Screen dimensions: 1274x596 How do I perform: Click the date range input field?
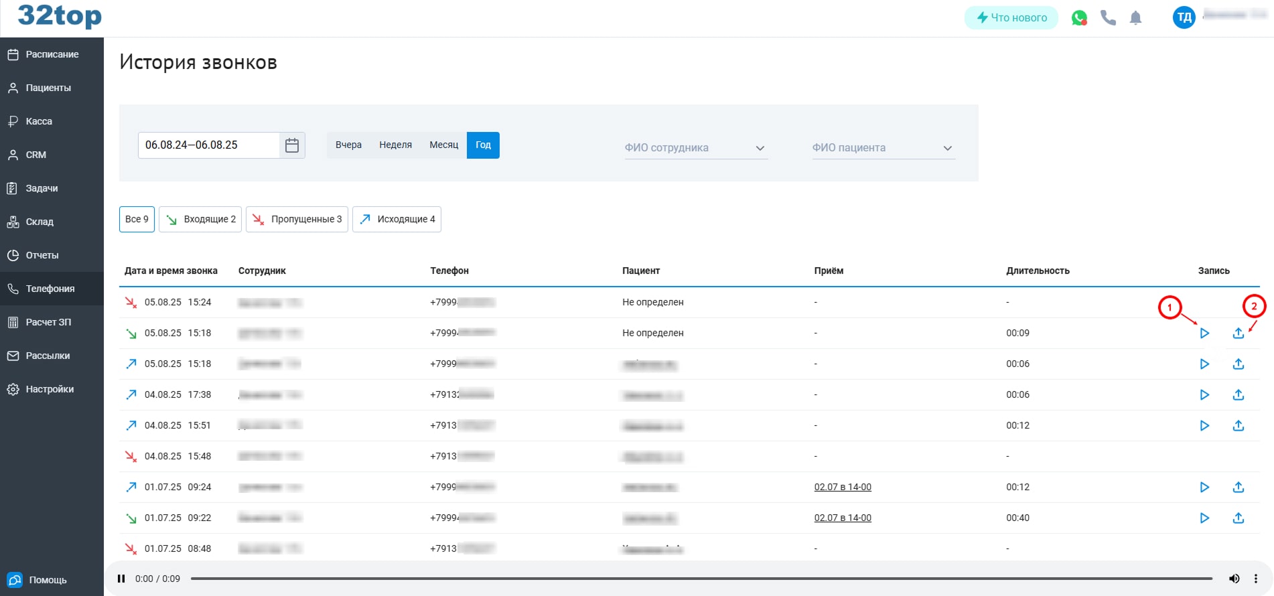[208, 145]
